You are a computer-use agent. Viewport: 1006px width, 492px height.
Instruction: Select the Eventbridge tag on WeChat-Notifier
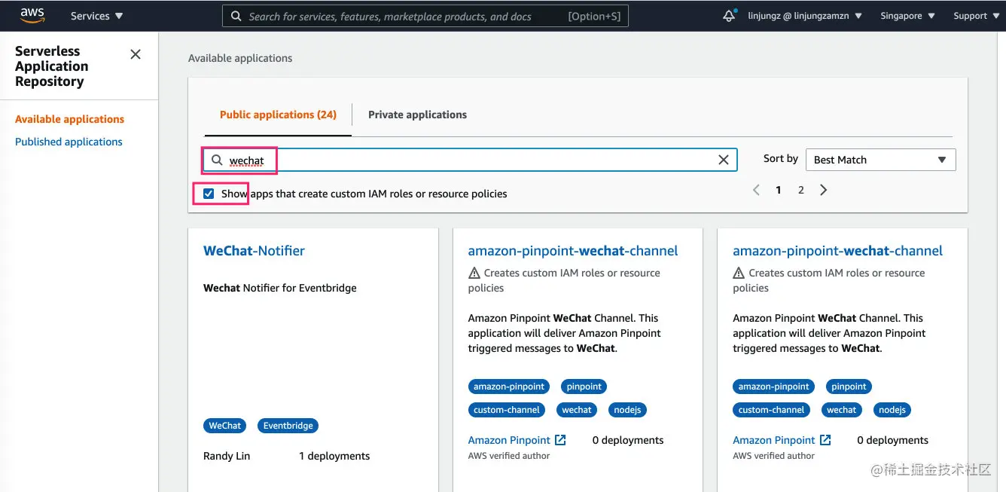288,426
